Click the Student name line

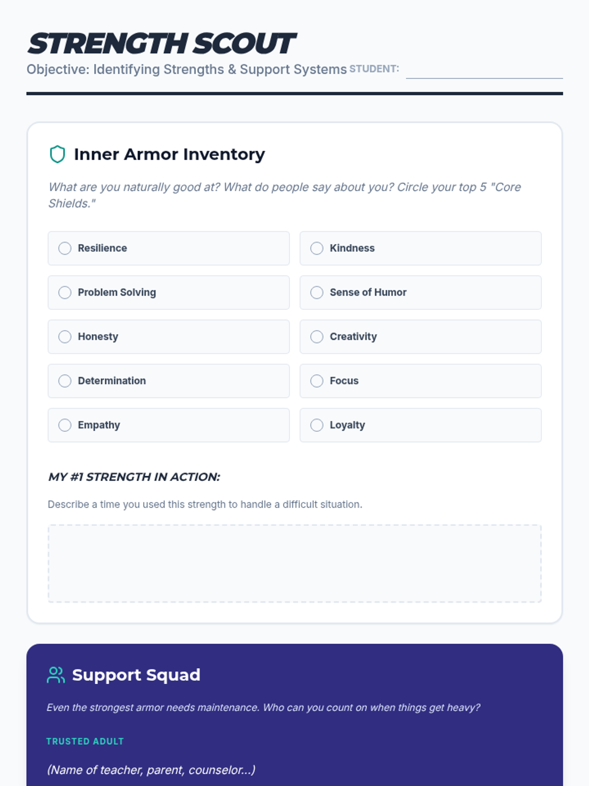point(484,71)
